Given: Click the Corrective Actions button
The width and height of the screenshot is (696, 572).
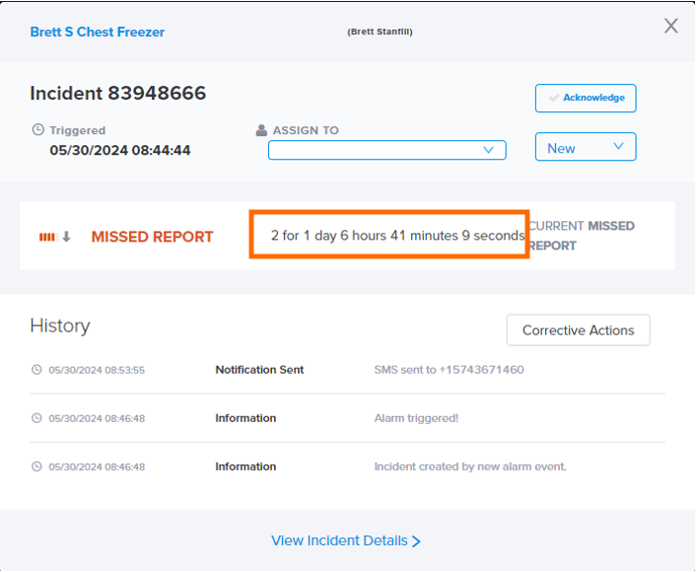Looking at the screenshot, I should [x=578, y=330].
